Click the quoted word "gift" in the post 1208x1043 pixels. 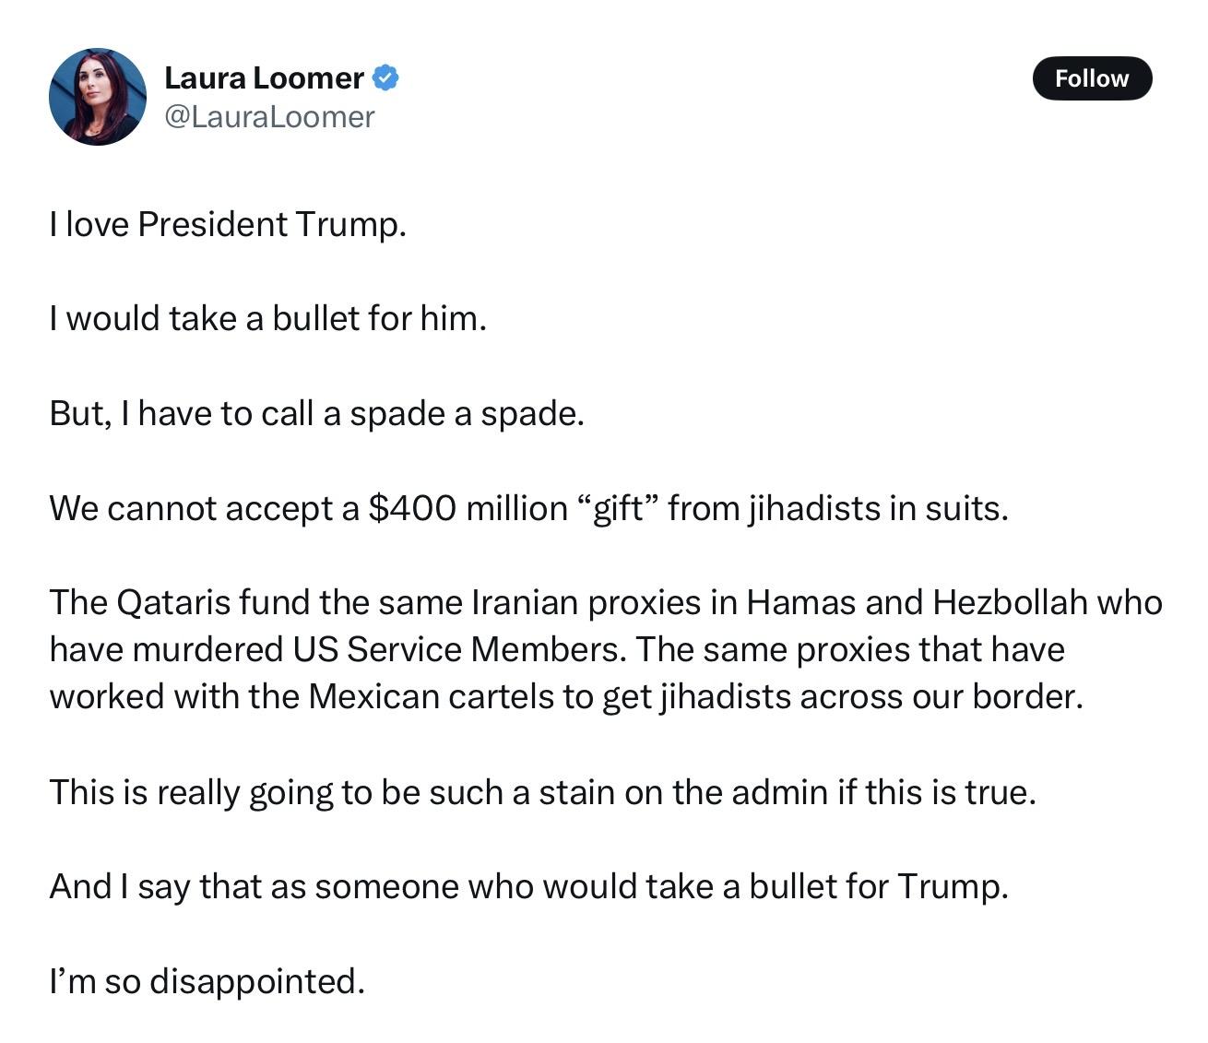(x=618, y=508)
